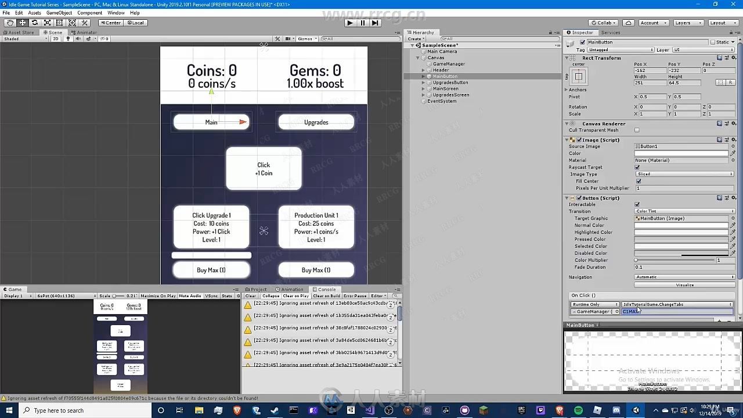Image resolution: width=743 pixels, height=418 pixels.
Task: Clear the console log
Action: pos(250,296)
